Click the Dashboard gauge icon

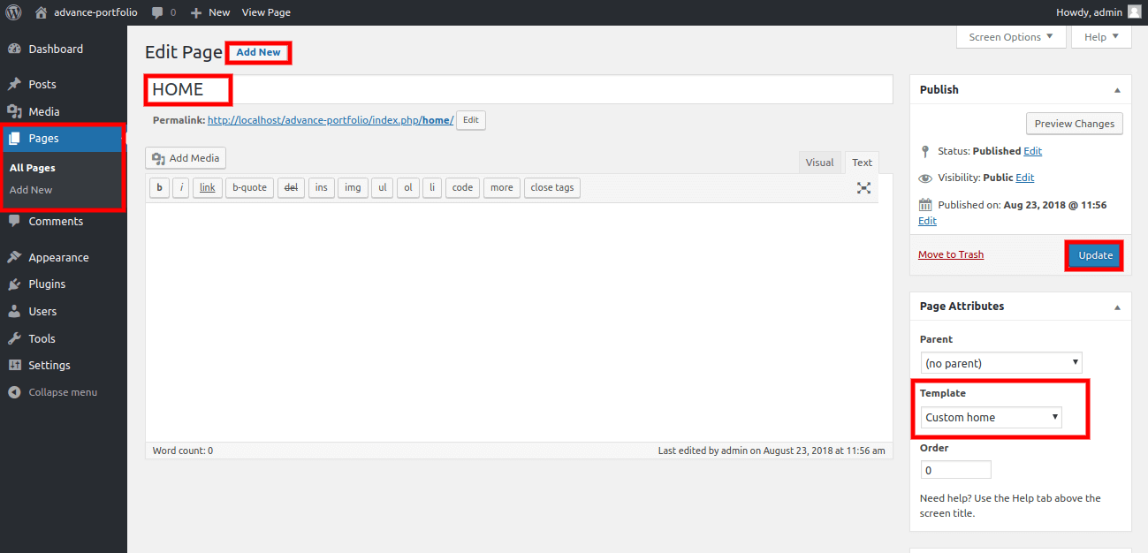pos(14,49)
